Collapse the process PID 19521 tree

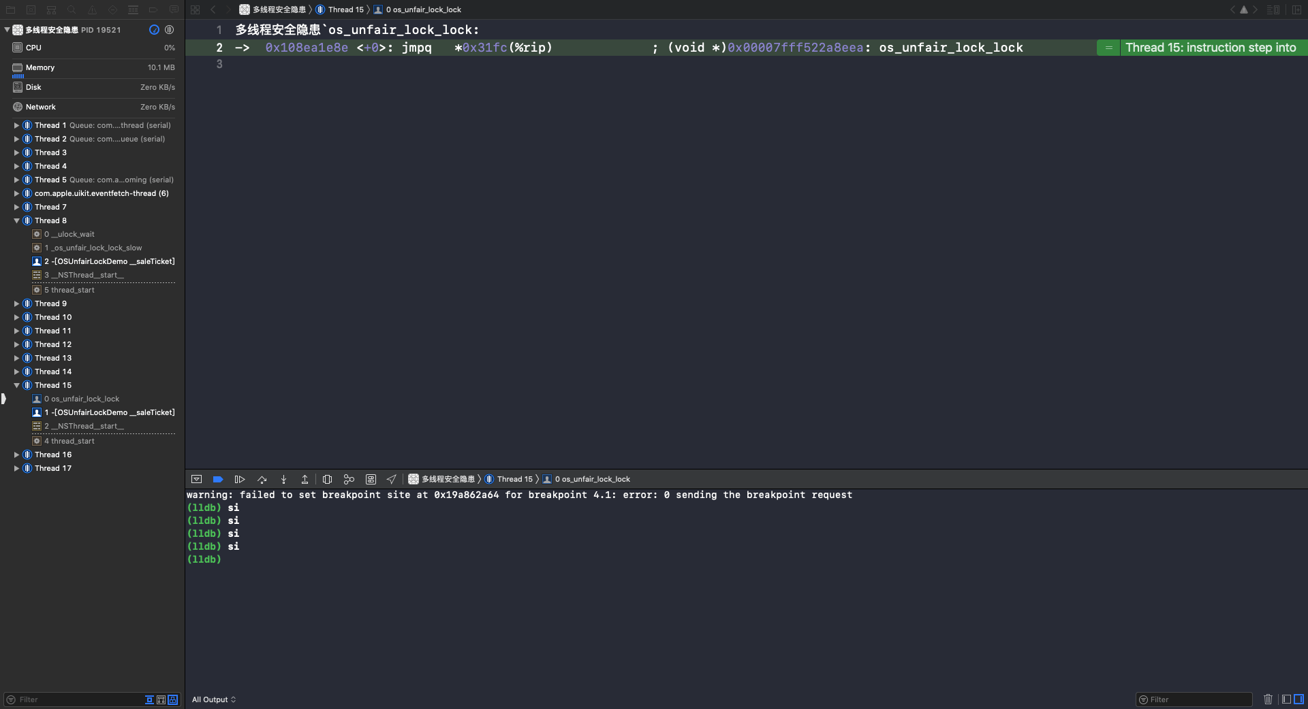tap(7, 30)
